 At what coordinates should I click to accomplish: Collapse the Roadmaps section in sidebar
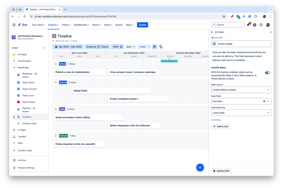(14, 68)
